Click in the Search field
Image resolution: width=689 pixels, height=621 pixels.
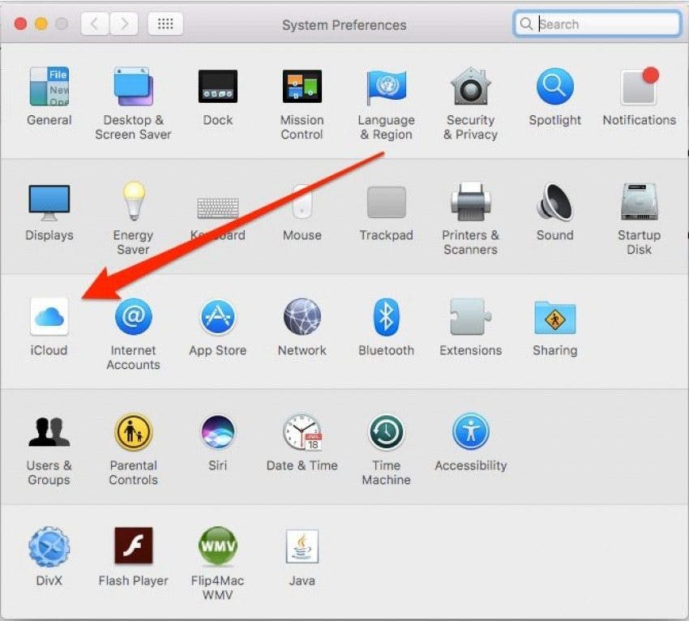point(597,24)
